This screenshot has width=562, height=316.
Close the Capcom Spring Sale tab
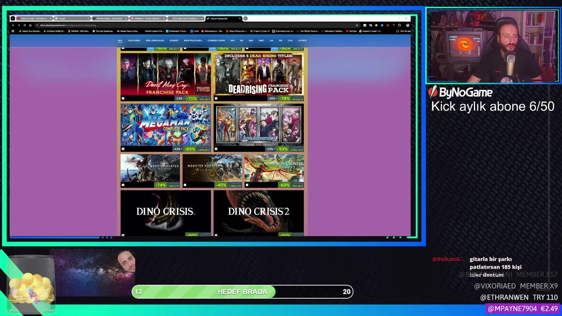pyautogui.click(x=240, y=18)
